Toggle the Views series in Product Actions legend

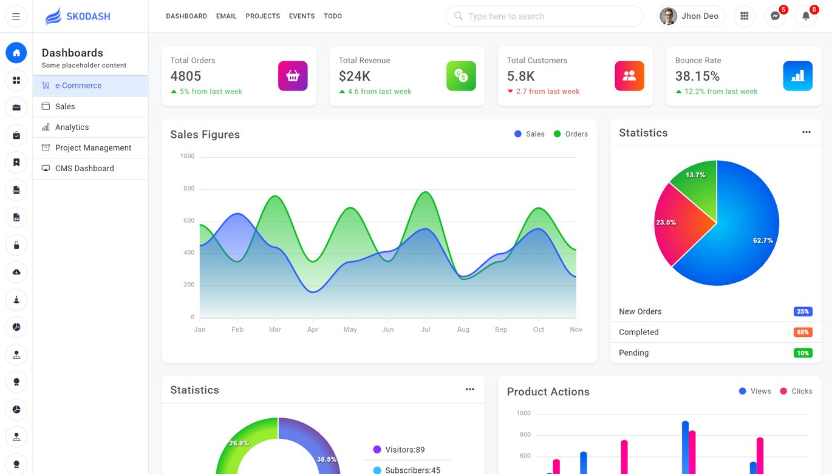point(755,391)
